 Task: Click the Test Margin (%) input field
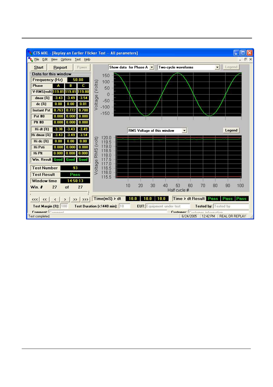click(64, 206)
